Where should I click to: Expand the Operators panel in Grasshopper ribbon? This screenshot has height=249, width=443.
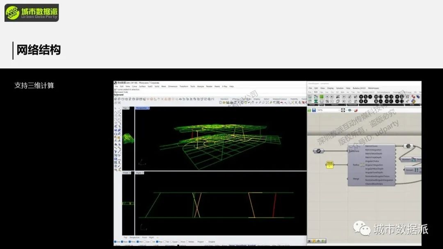[x=336, y=104]
